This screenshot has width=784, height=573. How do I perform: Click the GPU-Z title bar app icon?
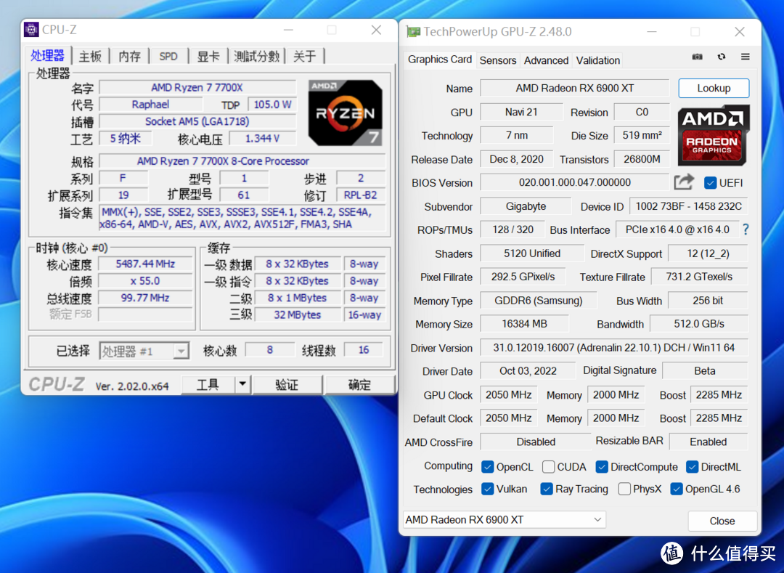[x=413, y=32]
